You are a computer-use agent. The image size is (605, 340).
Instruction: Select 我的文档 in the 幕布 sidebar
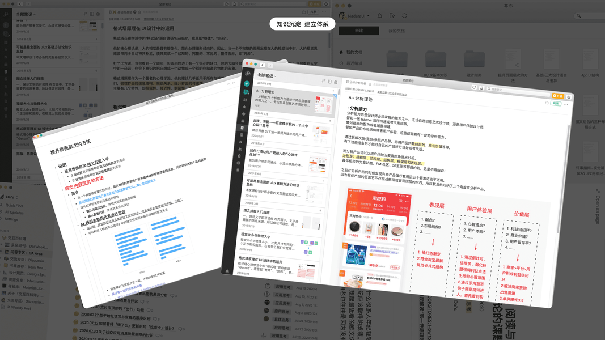pos(351,52)
